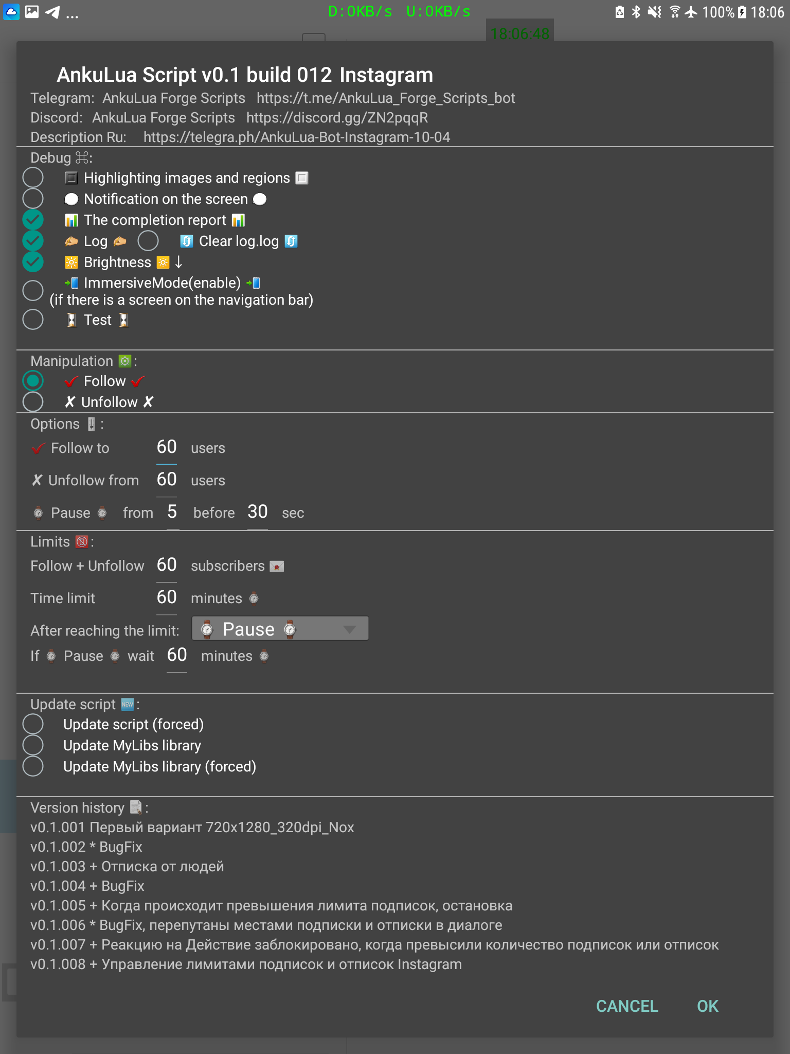Screen dimensions: 790x1054
Task: Disable The completion report checkbox
Action: coord(33,220)
